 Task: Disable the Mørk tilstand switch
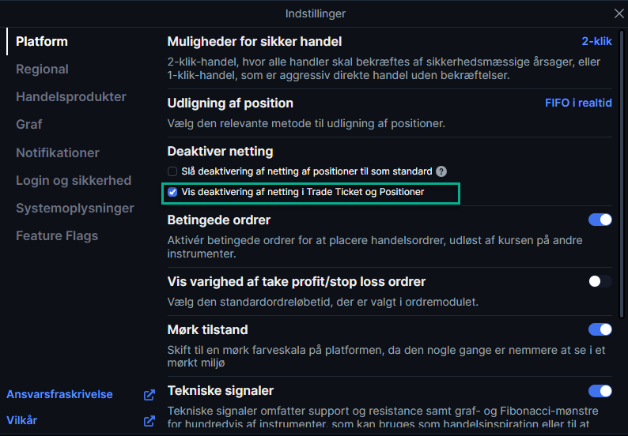pos(600,329)
